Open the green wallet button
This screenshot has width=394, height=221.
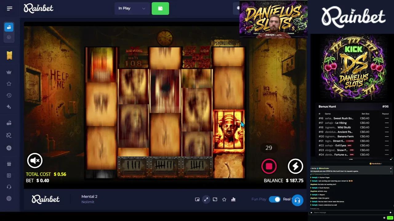click(160, 8)
